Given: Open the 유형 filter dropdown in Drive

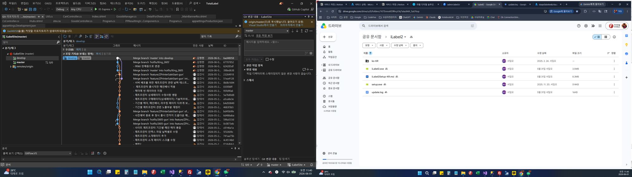Looking at the screenshot, I should pos(369,45).
